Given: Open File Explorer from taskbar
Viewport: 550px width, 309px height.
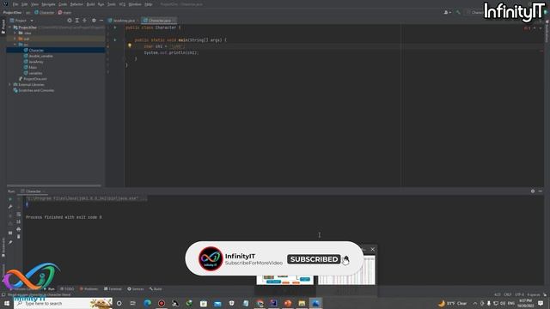Looking at the screenshot, I should (302, 303).
